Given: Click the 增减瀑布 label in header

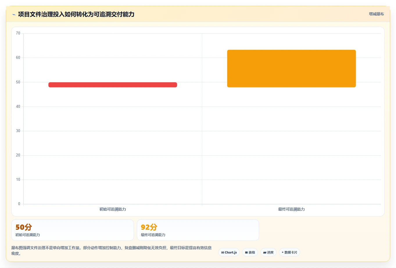Looking at the screenshot, I should (x=377, y=14).
